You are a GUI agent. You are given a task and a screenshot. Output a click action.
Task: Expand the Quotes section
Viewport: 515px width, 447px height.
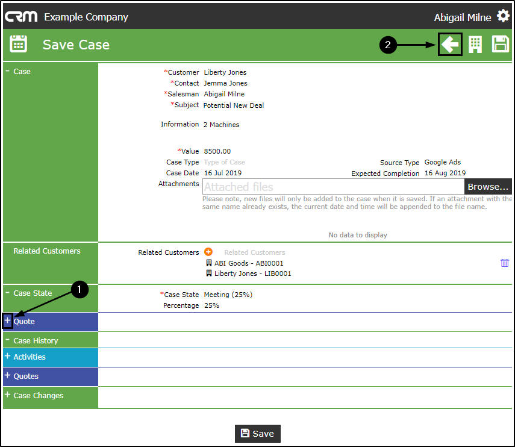coord(8,375)
